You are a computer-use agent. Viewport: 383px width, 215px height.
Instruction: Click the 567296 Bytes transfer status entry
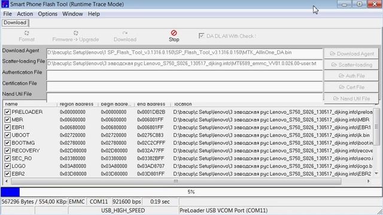point(34,202)
